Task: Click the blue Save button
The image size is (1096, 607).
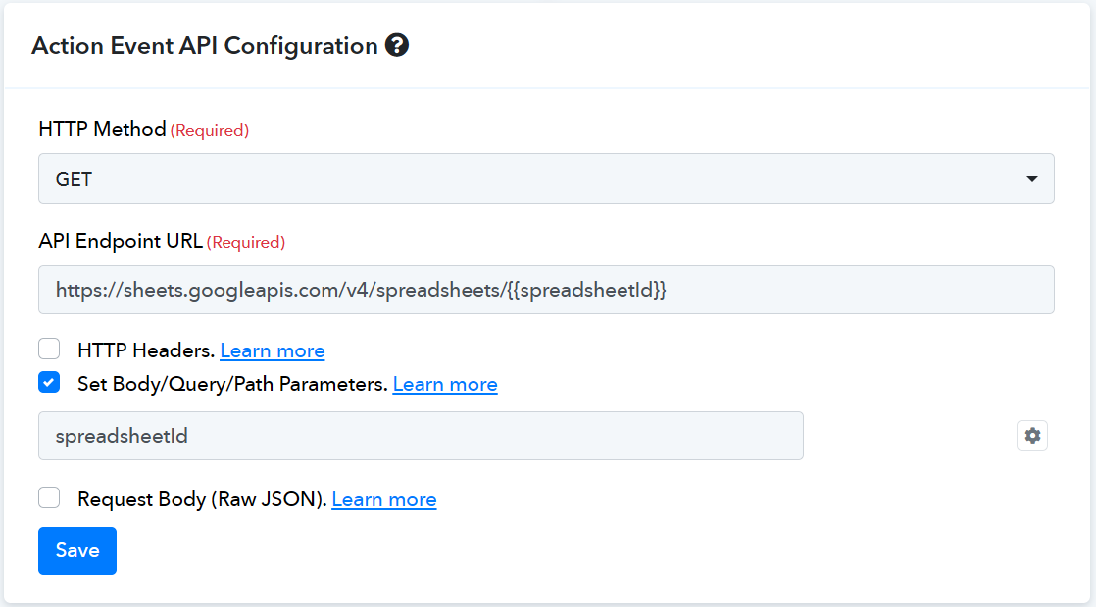Action: [x=77, y=550]
